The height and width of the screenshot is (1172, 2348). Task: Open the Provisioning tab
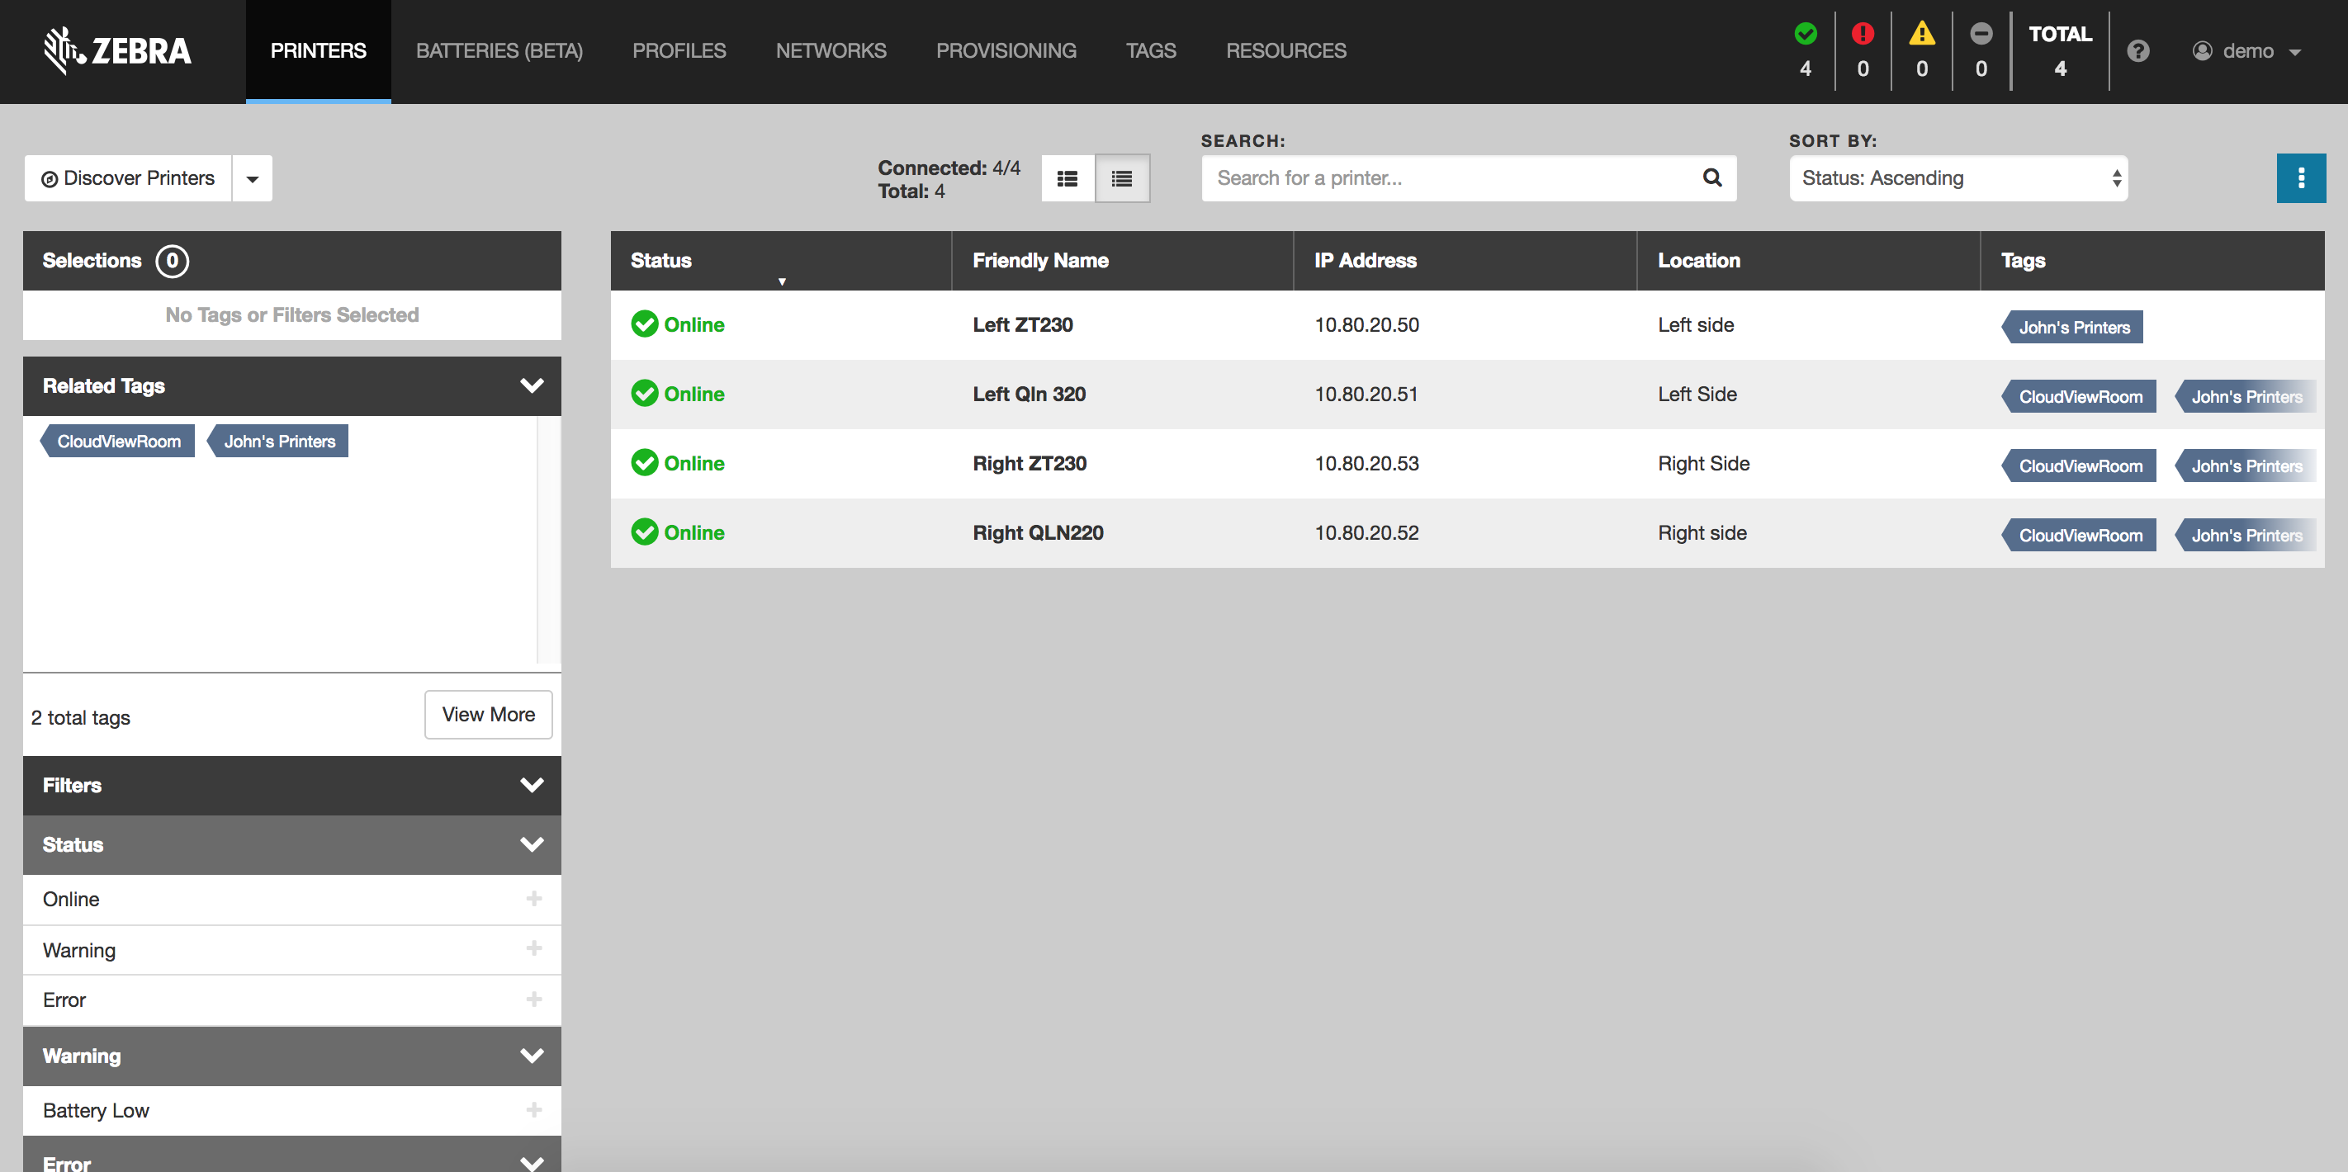tap(1006, 51)
